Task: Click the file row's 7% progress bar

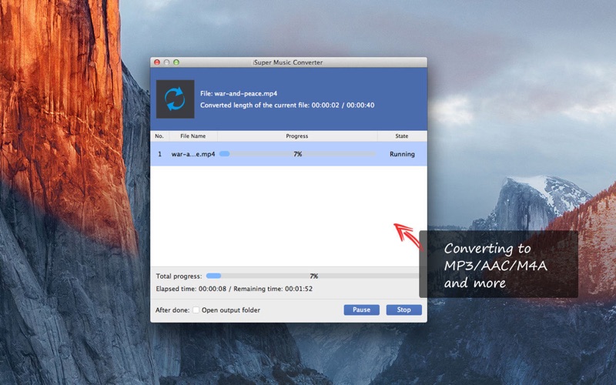Action: (x=297, y=154)
